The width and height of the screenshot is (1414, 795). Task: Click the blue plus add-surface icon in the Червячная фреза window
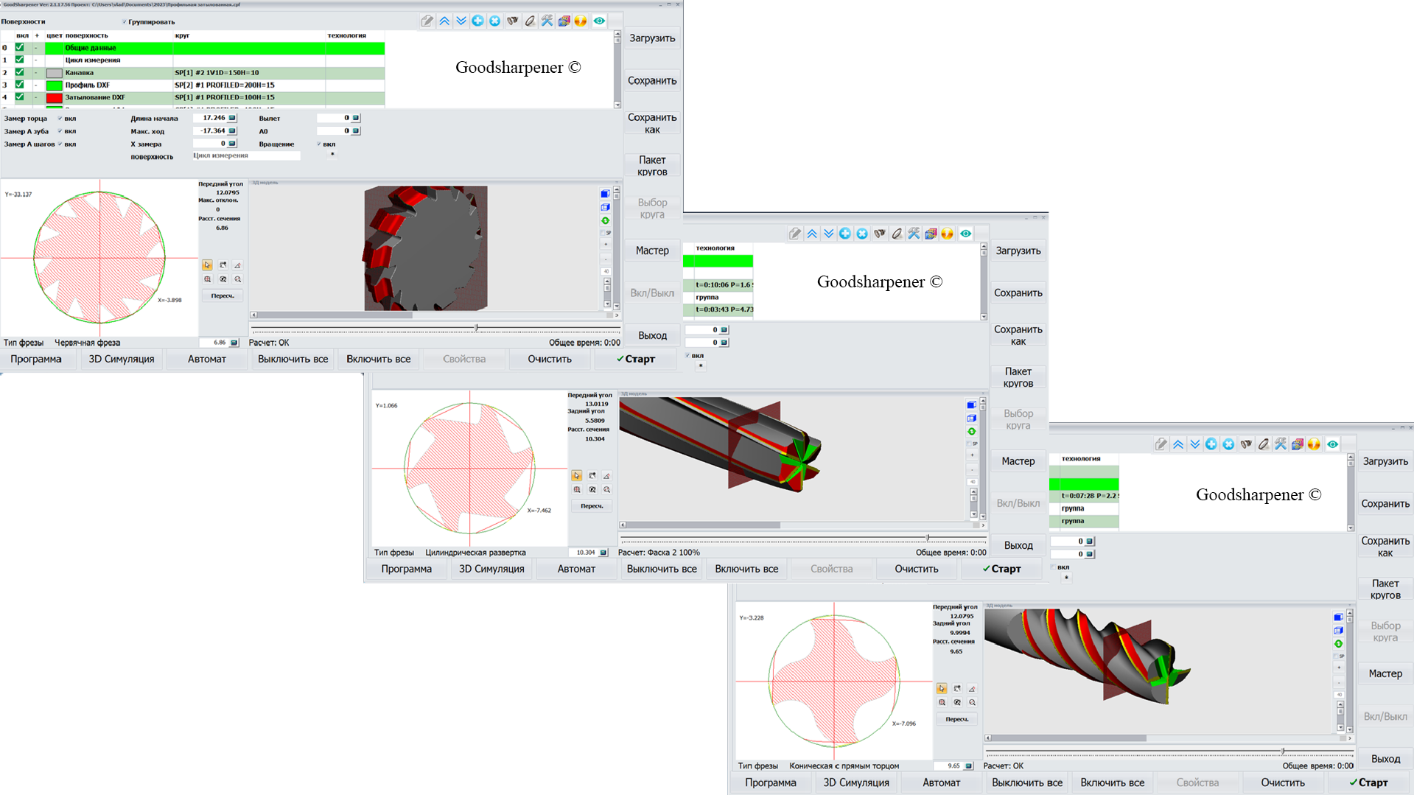click(x=477, y=21)
